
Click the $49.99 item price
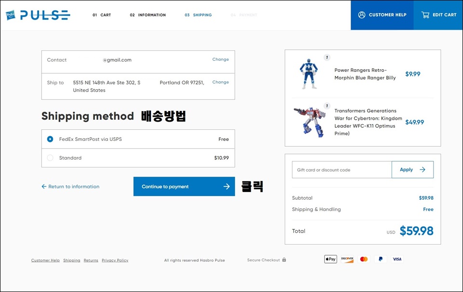[415, 122]
